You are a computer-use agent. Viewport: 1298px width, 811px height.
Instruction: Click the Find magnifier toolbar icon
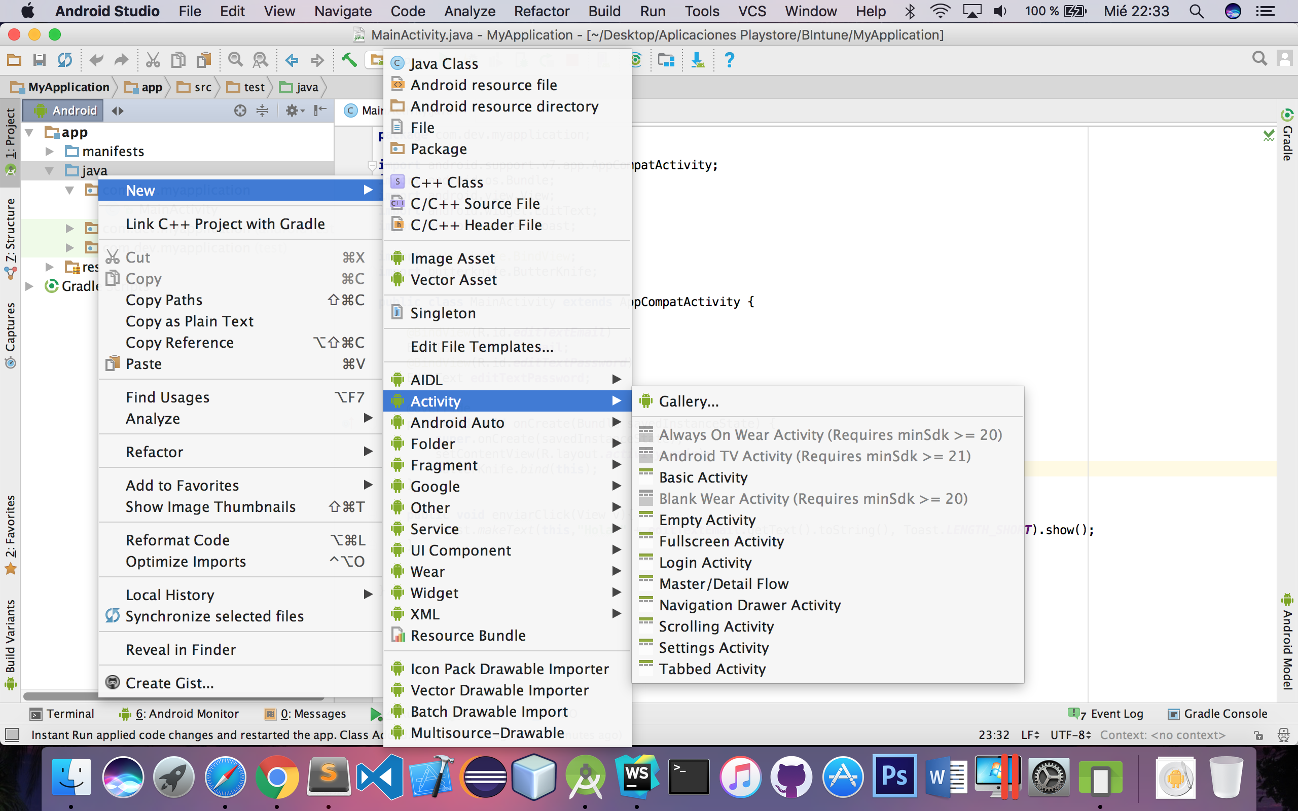click(x=235, y=59)
